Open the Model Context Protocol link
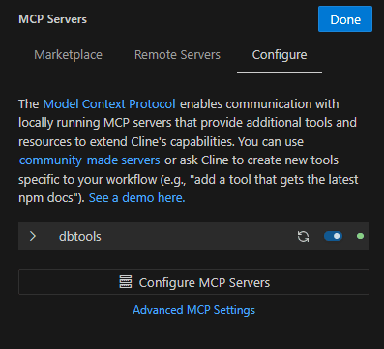384x349 pixels. 109,104
